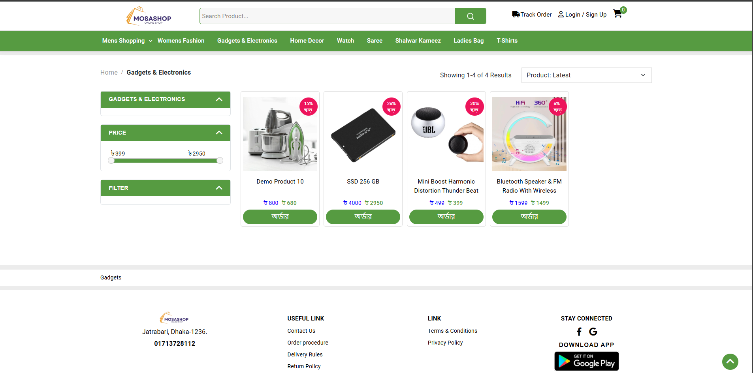Viewport: 753px width, 373px height.
Task: Open the Google social icon in footer
Action: click(593, 332)
